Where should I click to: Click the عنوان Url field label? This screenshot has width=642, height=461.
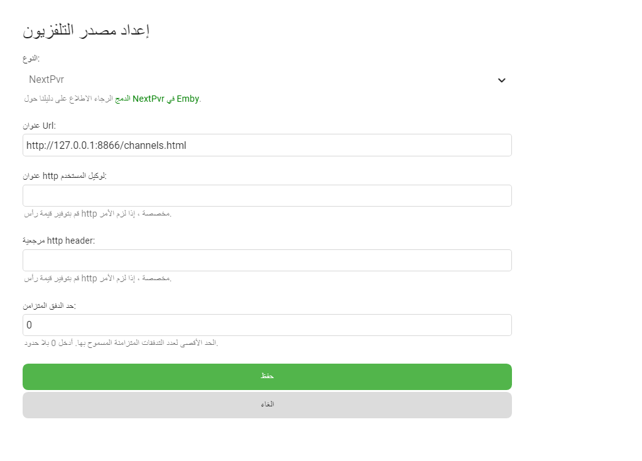(x=40, y=126)
